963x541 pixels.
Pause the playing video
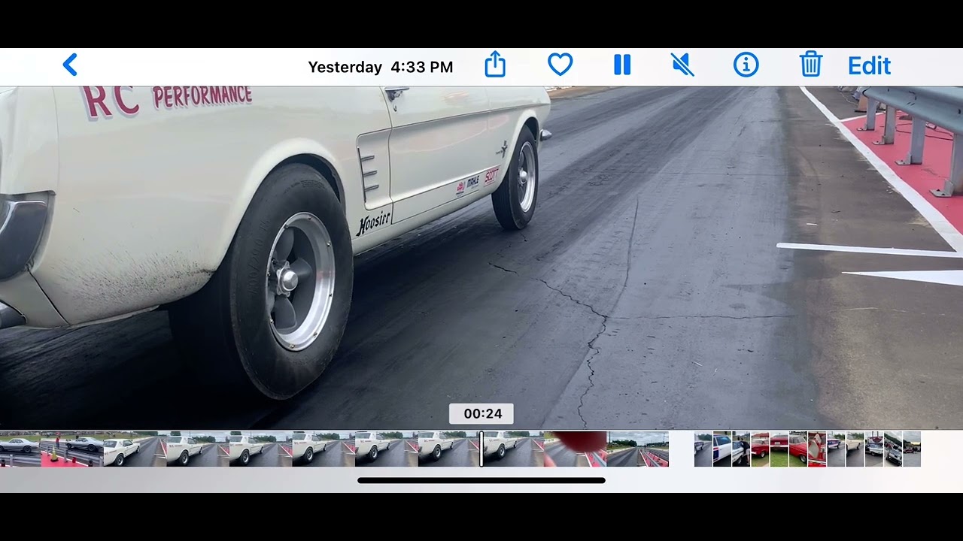coord(622,65)
